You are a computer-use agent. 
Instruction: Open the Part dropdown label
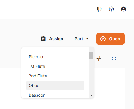coord(79,39)
